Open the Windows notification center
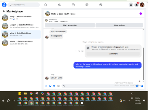 (144, 101)
